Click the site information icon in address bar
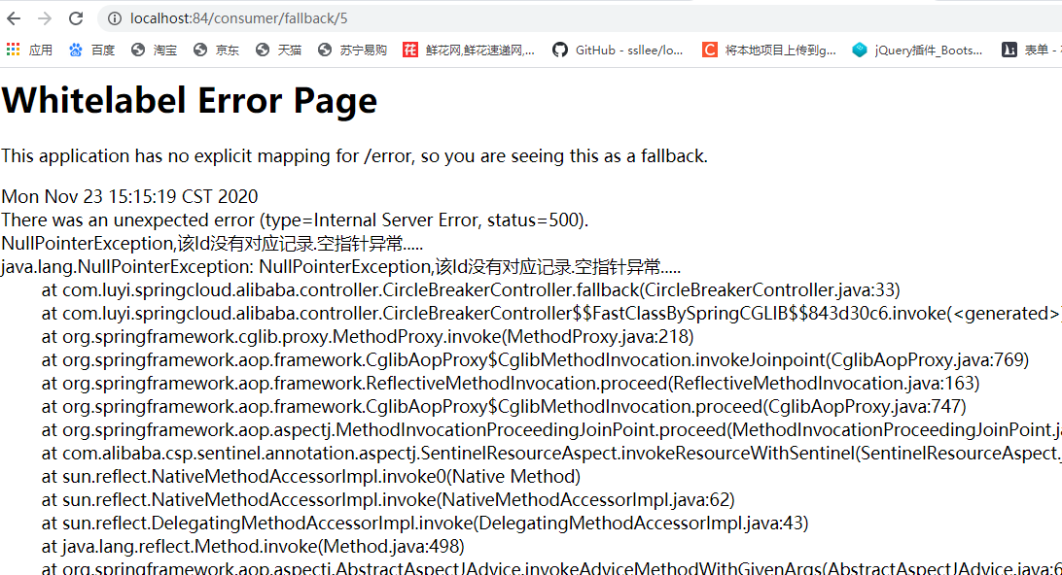The width and height of the screenshot is (1062, 575). pos(115,19)
